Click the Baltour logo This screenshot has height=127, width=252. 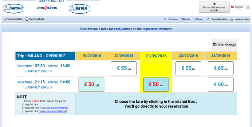click(x=14, y=8)
